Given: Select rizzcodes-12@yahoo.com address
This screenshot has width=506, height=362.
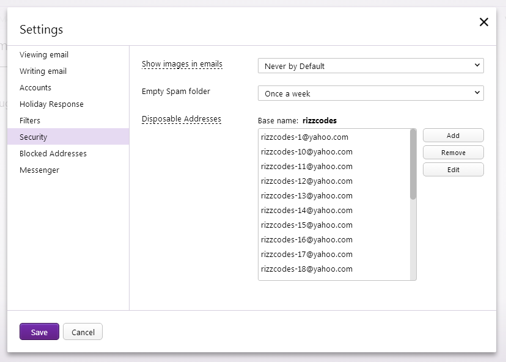Looking at the screenshot, I should tap(306, 181).
